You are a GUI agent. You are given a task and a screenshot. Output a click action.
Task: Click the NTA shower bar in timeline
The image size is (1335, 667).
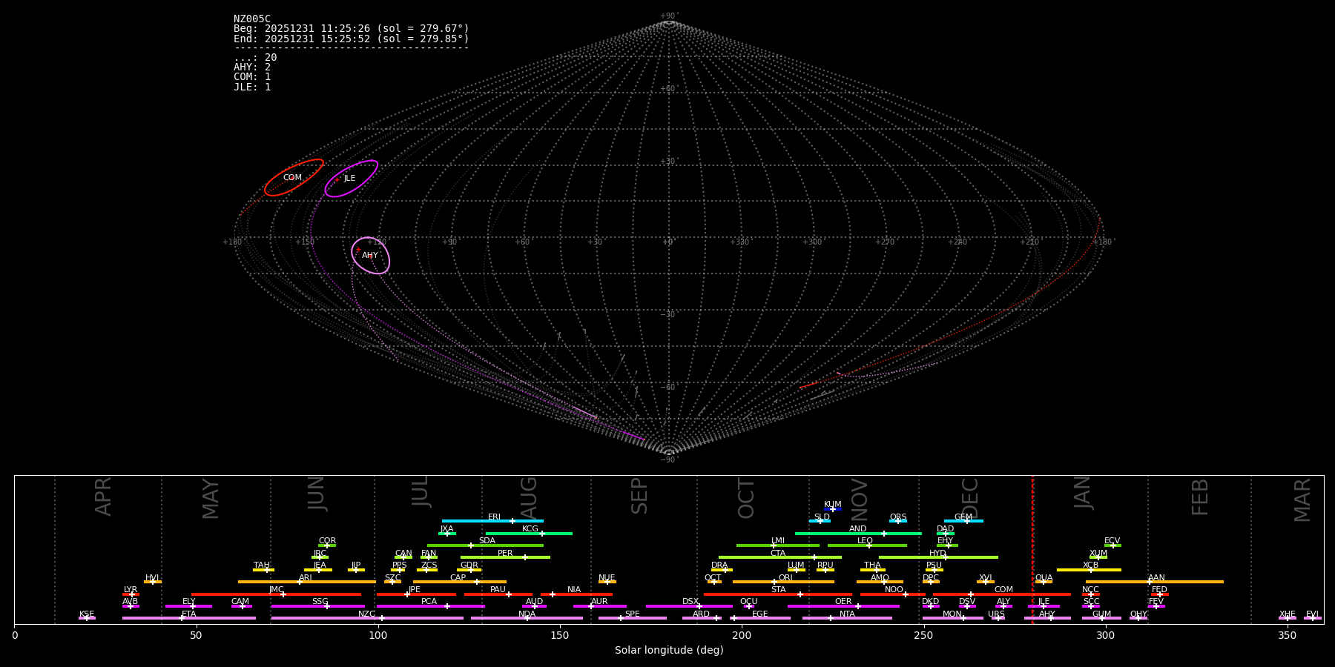[x=847, y=618]
